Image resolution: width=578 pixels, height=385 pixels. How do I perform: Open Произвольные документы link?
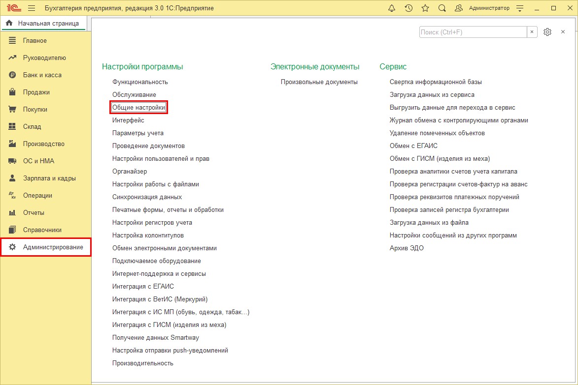319,82
